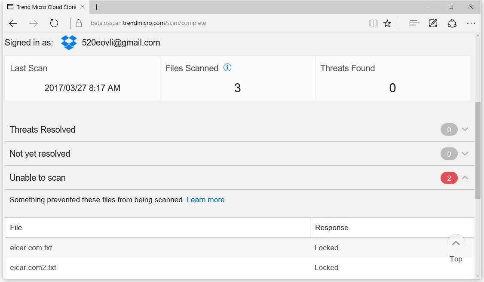The height and width of the screenshot is (282, 484).
Task: Open the Reading view book icon
Action: pos(373,23)
